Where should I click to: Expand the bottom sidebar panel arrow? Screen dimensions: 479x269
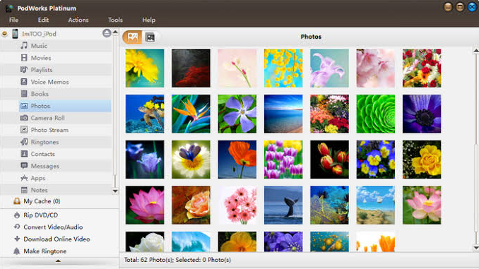pyautogui.click(x=58, y=261)
